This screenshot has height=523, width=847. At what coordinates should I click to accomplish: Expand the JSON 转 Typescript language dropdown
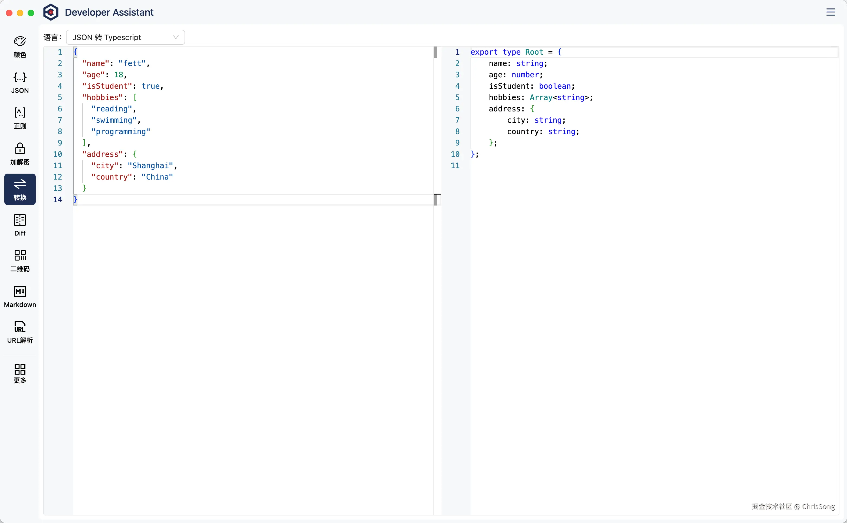[125, 37]
